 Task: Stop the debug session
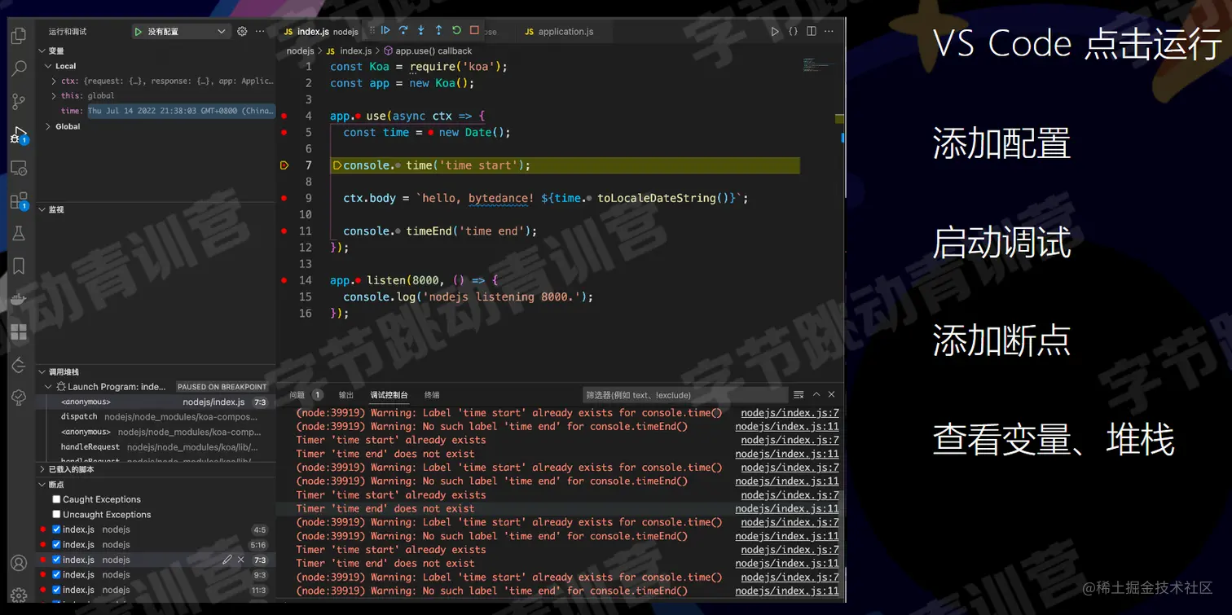click(474, 31)
